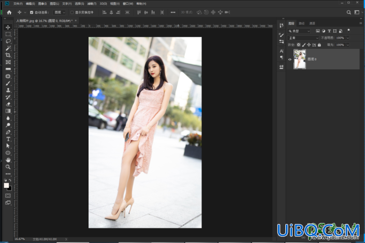Toggle adjustment layer filter icon
The image size is (365, 243).
[x=324, y=31]
